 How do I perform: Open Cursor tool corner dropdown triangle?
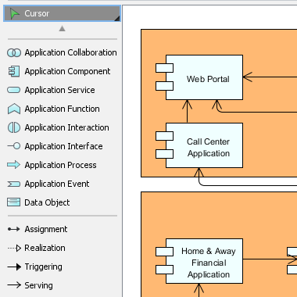click(117, 19)
